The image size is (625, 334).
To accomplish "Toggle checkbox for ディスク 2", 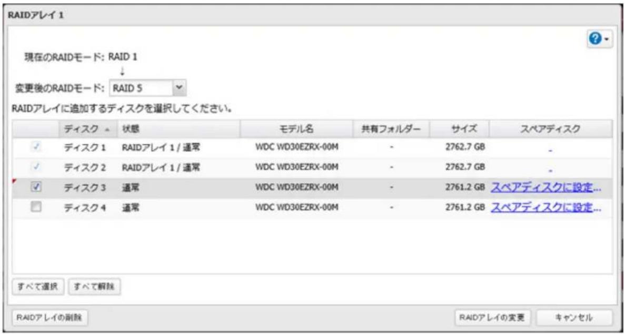I will click(x=36, y=167).
